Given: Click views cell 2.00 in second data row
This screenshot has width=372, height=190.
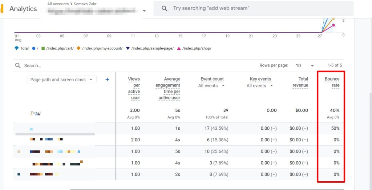Looking at the screenshot, I should coord(135,140).
